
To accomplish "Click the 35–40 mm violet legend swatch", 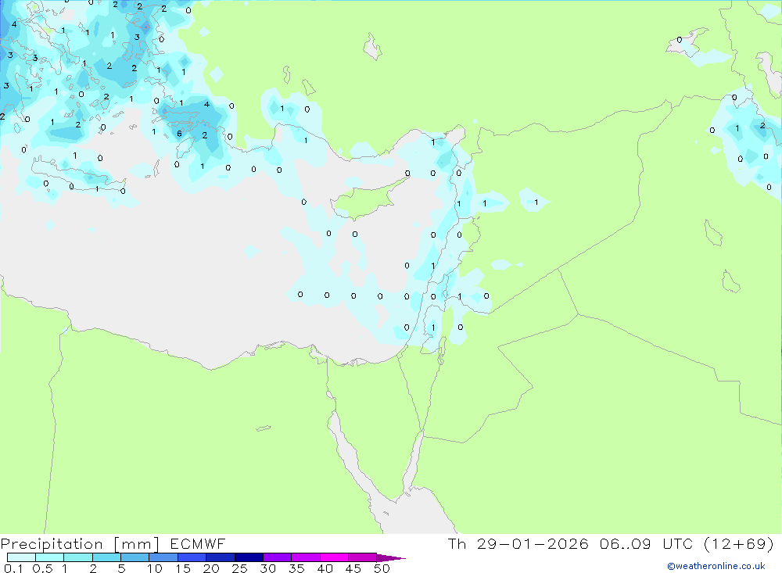I will tap(306, 557).
